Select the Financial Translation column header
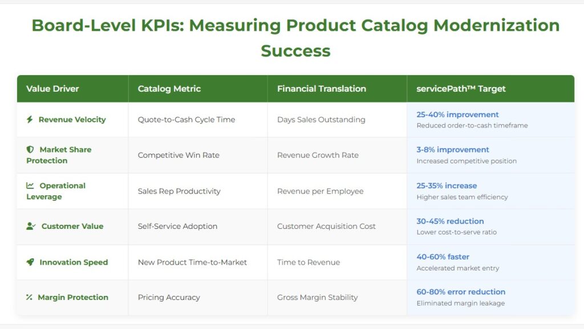Screen dimensions: 584x329 coord(321,89)
